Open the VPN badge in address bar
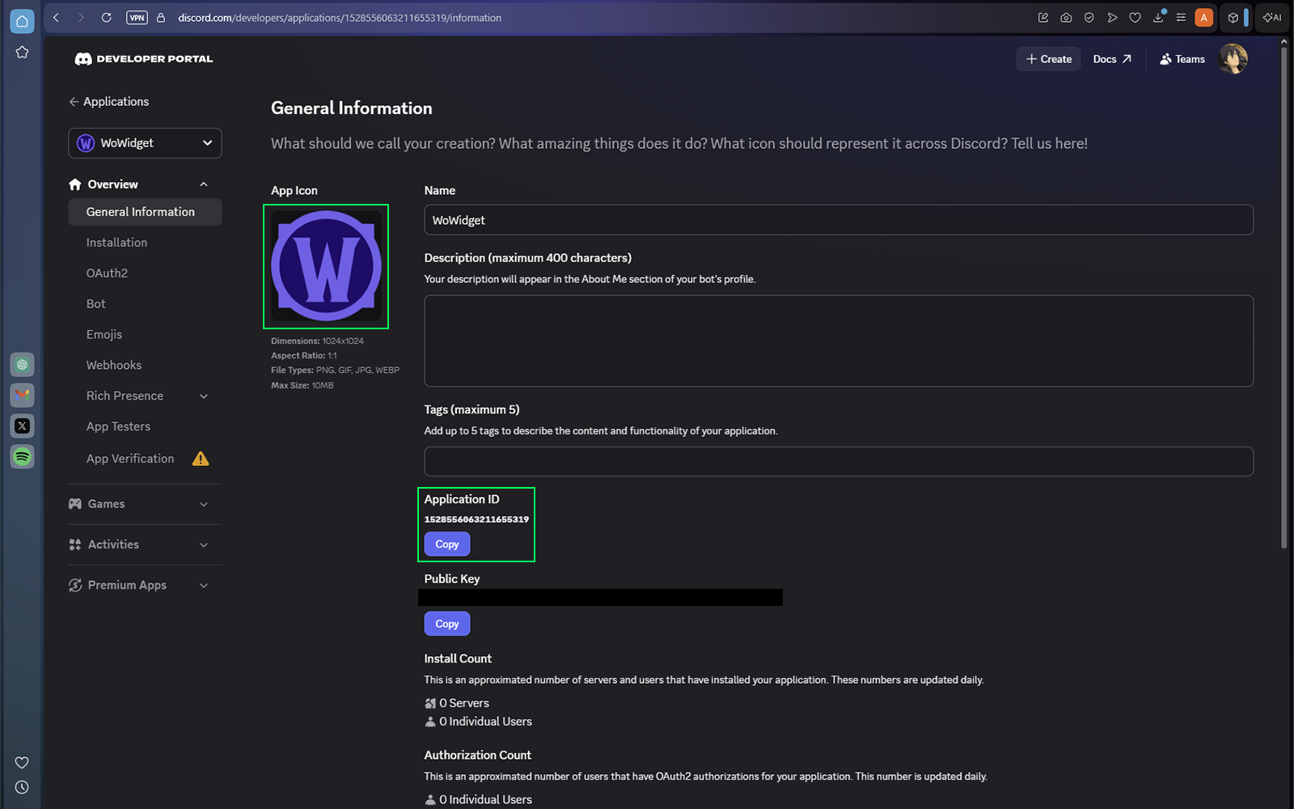 pos(137,18)
